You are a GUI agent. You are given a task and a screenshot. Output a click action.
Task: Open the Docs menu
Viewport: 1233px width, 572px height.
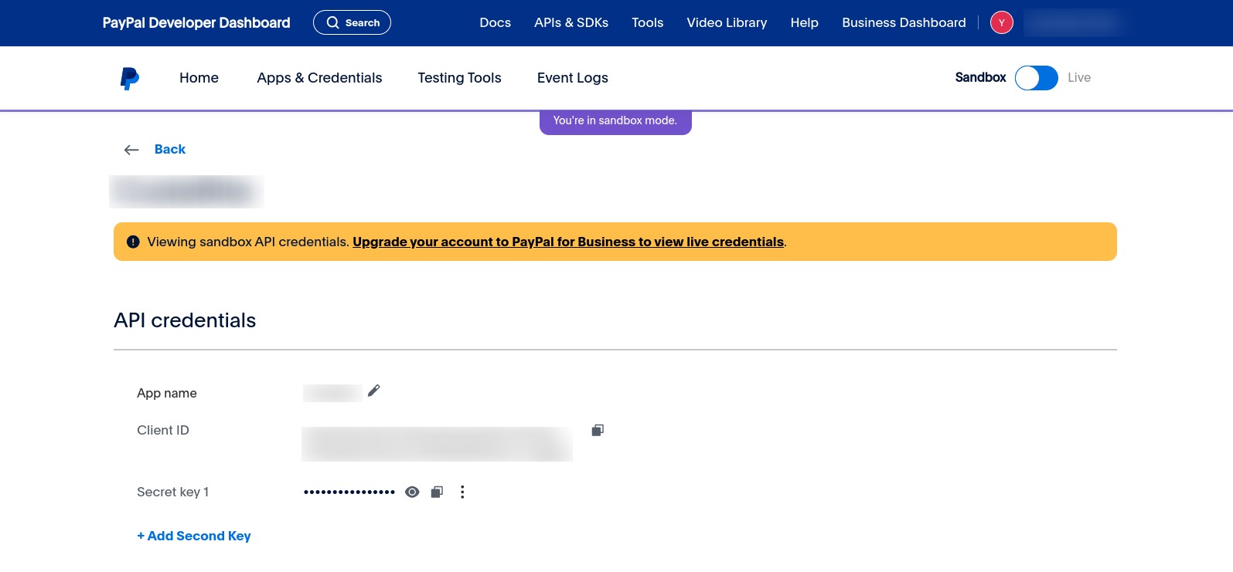pos(495,22)
